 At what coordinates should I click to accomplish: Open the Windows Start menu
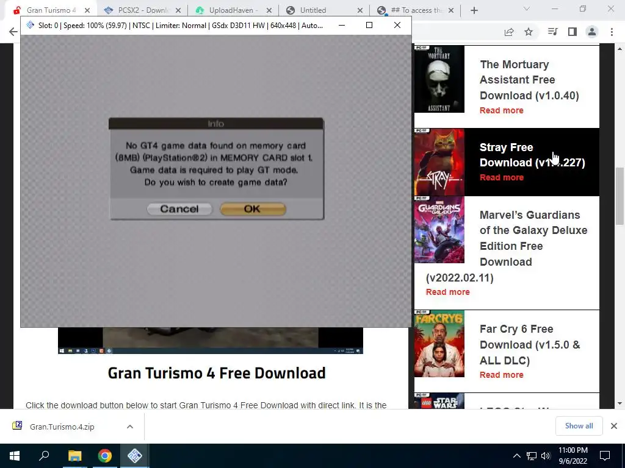[15, 456]
